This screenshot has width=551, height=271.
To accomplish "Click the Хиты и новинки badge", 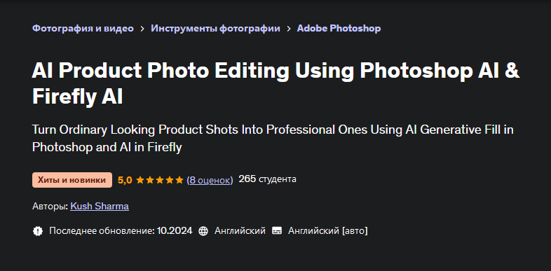I will click(x=72, y=180).
